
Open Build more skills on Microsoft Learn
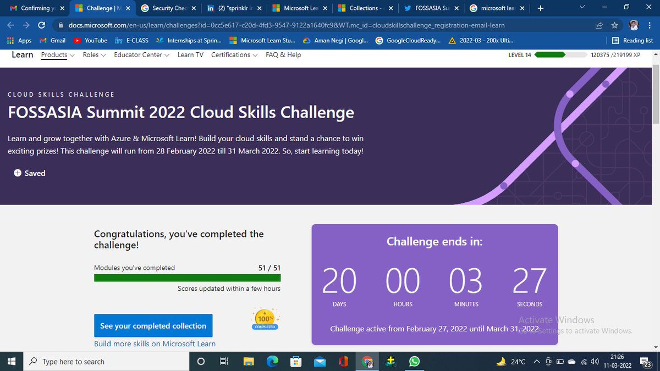[155, 344]
